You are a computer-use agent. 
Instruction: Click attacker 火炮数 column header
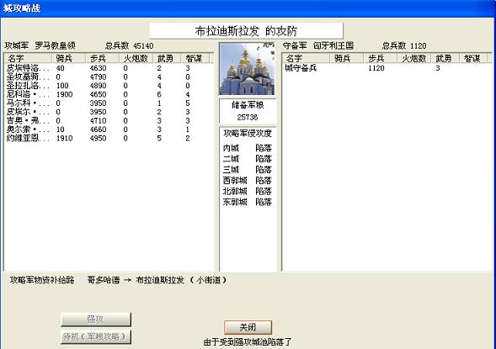click(136, 58)
